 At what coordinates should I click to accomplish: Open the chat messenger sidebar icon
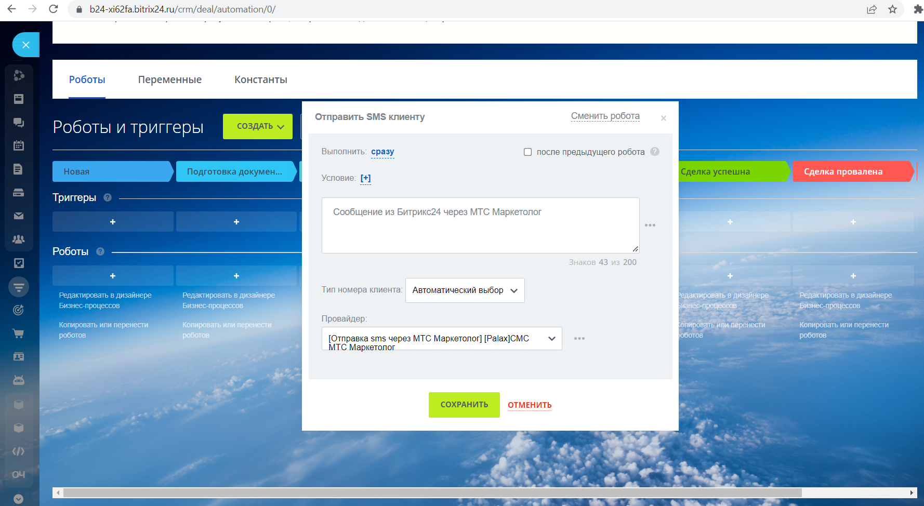[x=19, y=123]
